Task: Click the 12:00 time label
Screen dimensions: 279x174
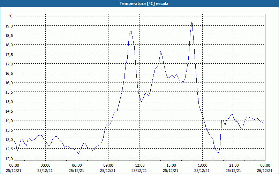Action: click(x=140, y=166)
